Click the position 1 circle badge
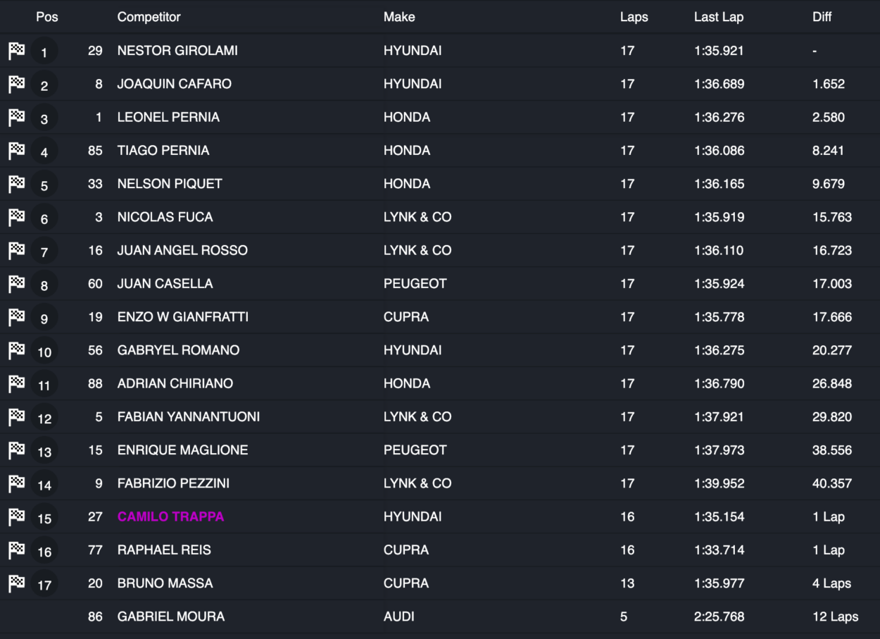 [44, 52]
